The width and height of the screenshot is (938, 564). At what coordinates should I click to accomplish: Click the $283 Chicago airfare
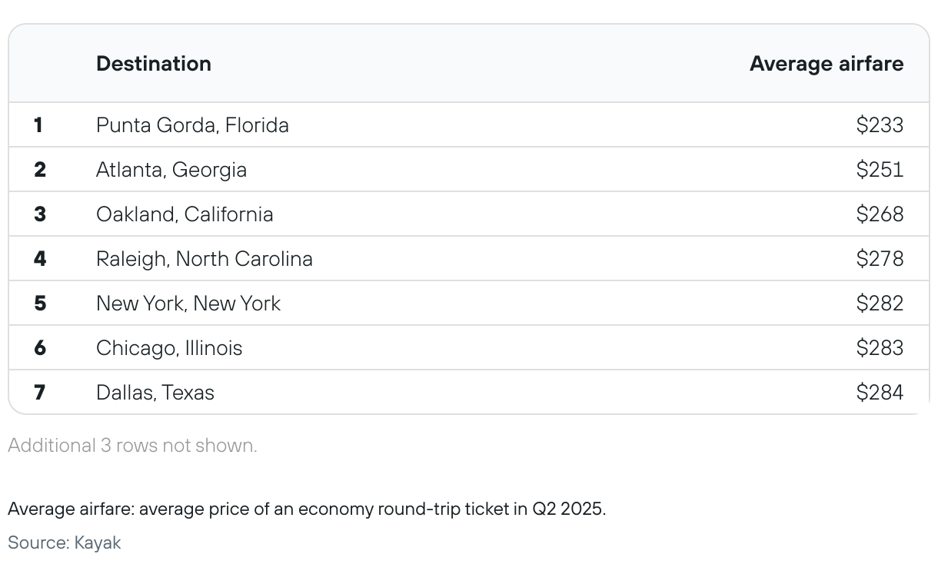tap(880, 348)
